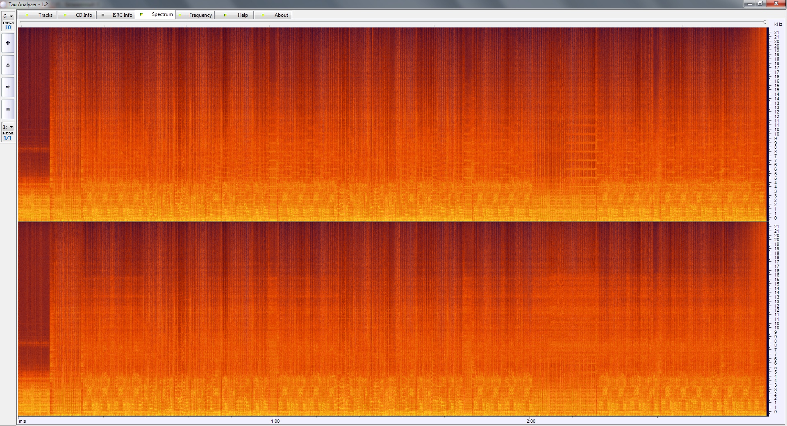Select the Spectrum tab
787x426 pixels.
pos(162,14)
